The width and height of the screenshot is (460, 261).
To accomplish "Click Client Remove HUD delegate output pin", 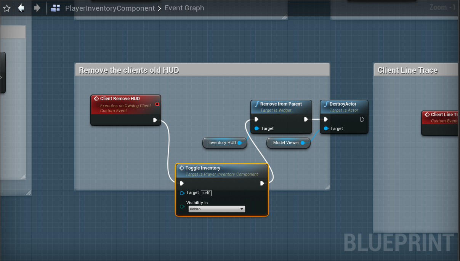I will tap(157, 104).
